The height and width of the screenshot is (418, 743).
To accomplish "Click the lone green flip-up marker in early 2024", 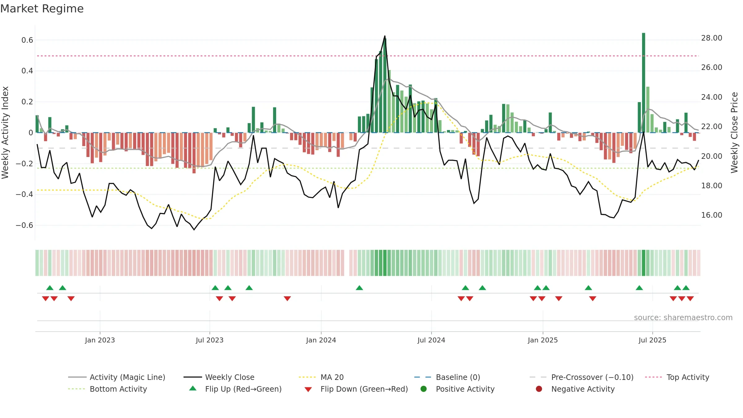I will pos(359,288).
